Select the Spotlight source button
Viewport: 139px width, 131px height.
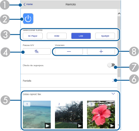(x=105, y=36)
